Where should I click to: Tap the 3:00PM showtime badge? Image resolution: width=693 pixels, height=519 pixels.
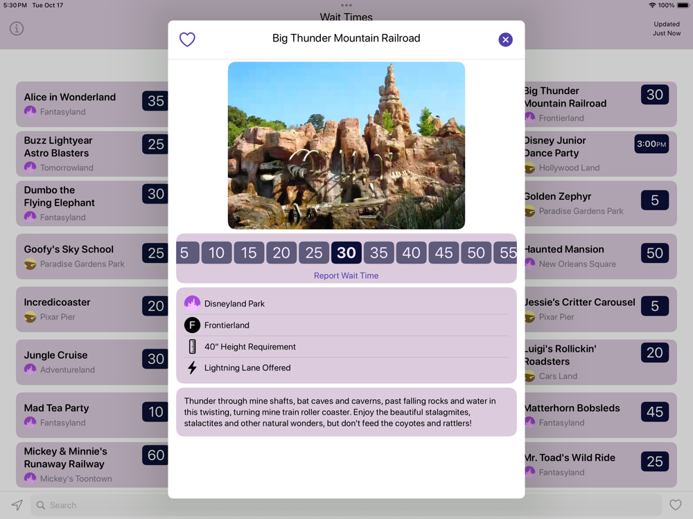(x=651, y=144)
